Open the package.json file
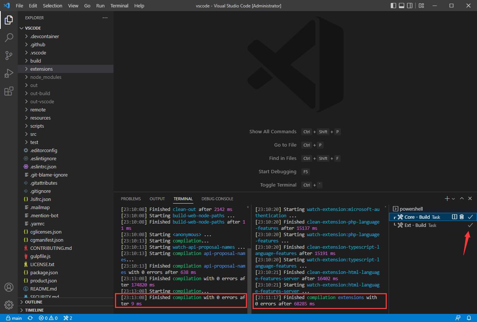This screenshot has height=322, width=477. 66,272
